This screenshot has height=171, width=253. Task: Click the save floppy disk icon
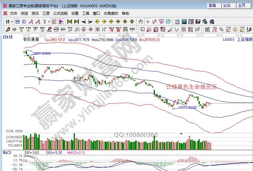pyautogui.click(x=198, y=22)
